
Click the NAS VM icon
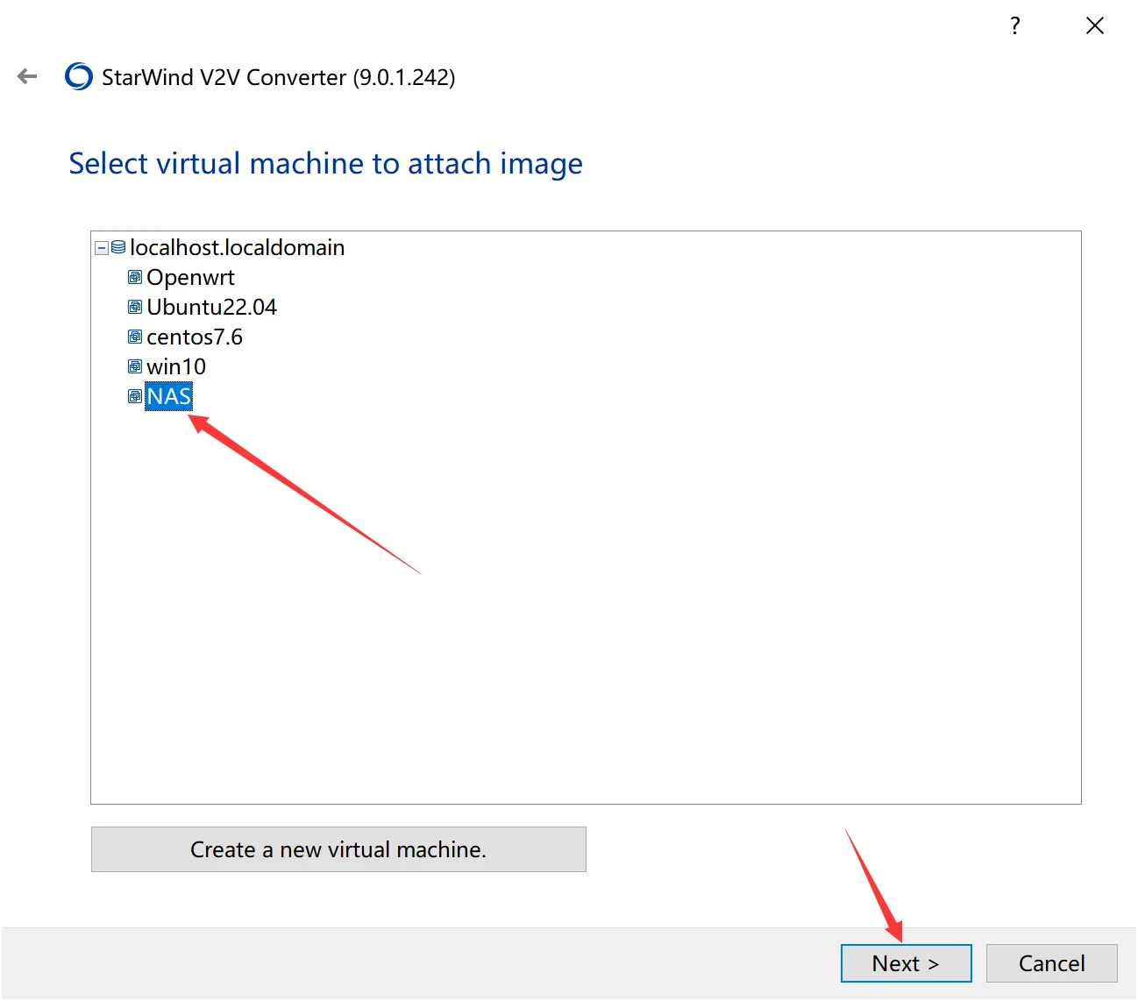point(135,397)
